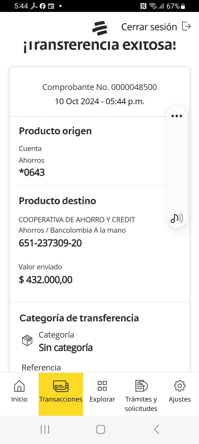Tap the Valor enviado amount
The height and width of the screenshot is (444, 199).
(46, 280)
